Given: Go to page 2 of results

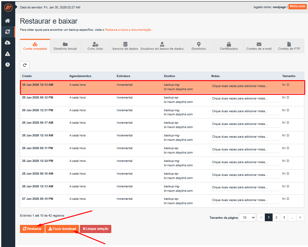Looking at the screenshot, I should coord(276,217).
